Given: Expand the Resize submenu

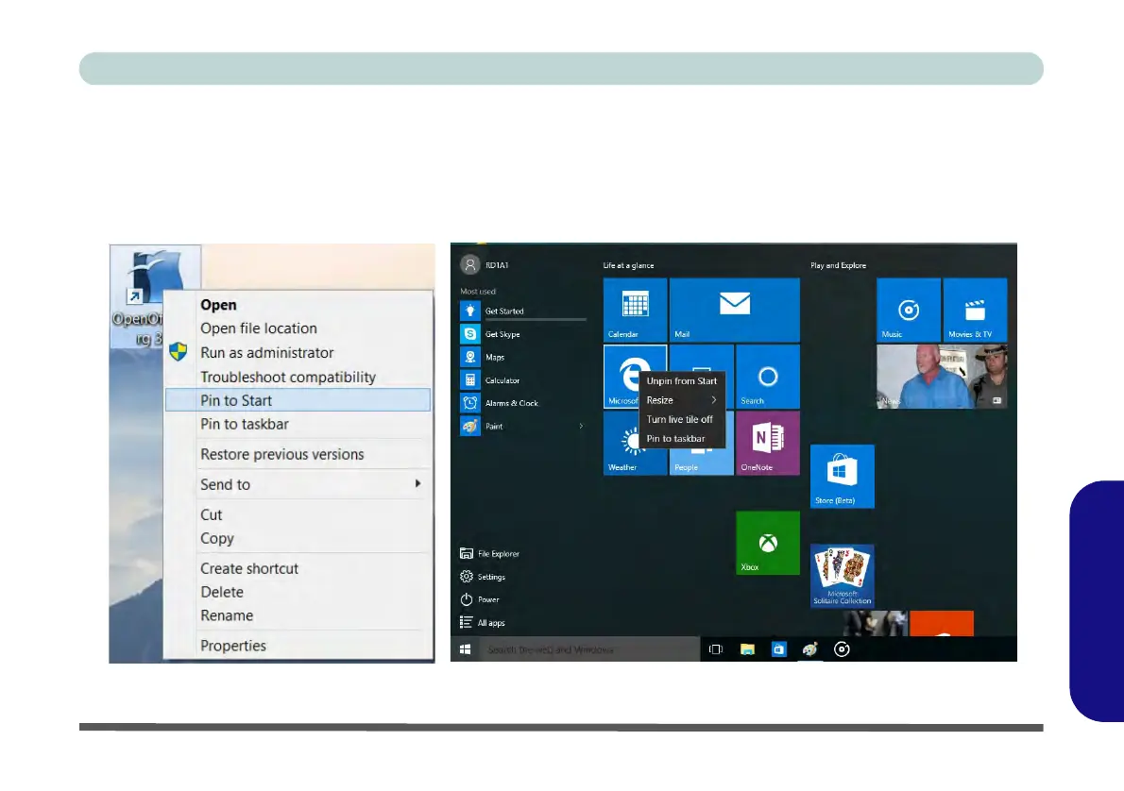Looking at the screenshot, I should [682, 400].
